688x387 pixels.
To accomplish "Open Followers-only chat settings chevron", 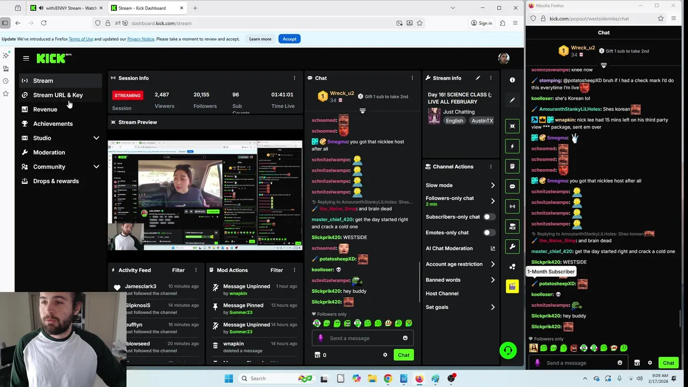I will [492, 201].
